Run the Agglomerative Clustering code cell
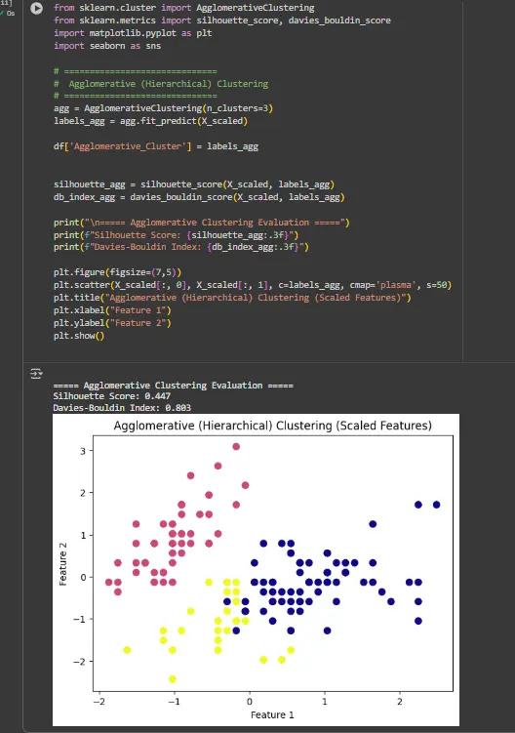Screen dimensions: 515x733 pyautogui.click(x=36, y=9)
